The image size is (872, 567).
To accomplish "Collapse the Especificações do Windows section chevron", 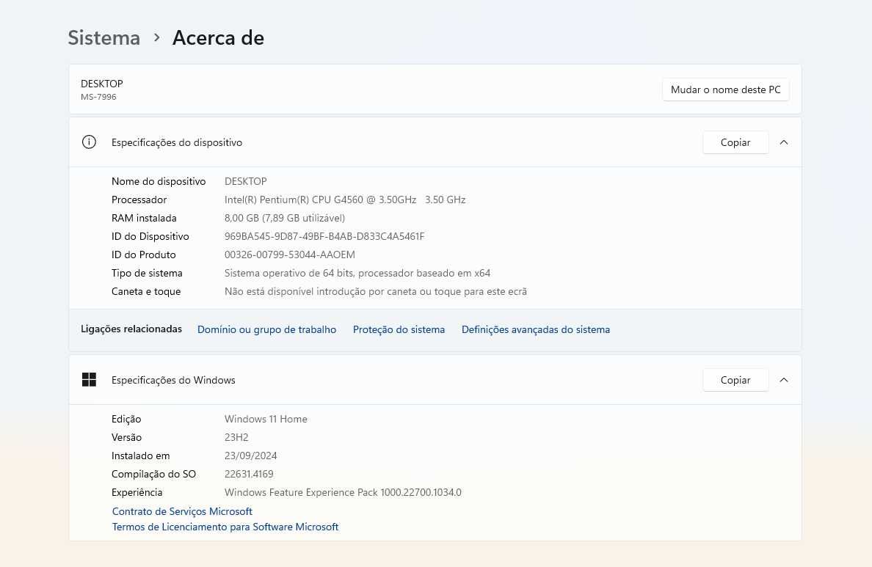I will 784,380.
